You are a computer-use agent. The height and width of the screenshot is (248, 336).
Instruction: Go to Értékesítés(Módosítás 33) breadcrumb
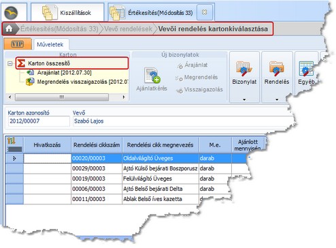click(x=59, y=29)
